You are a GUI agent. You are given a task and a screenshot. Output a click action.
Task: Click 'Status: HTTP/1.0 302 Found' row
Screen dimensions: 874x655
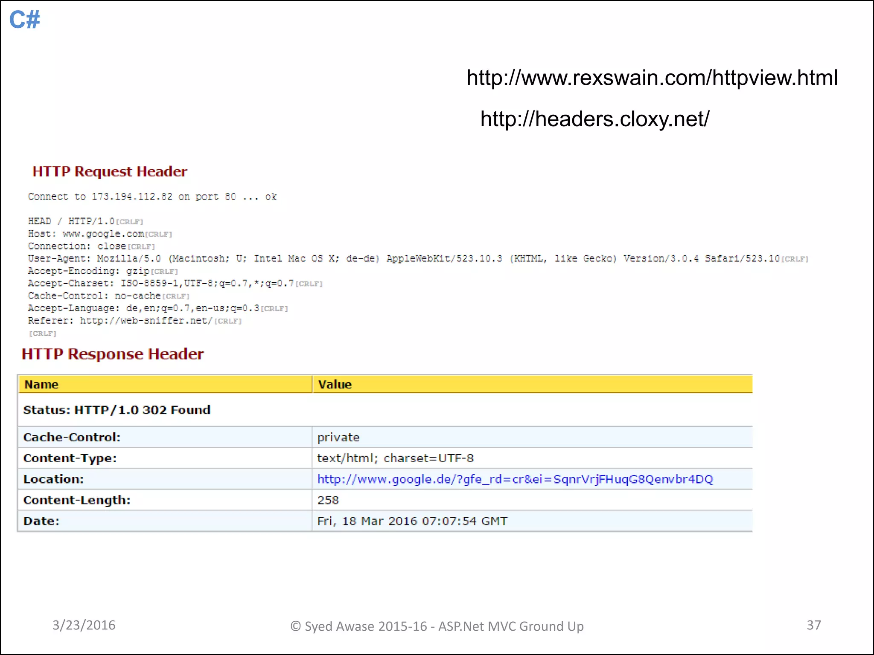point(385,410)
